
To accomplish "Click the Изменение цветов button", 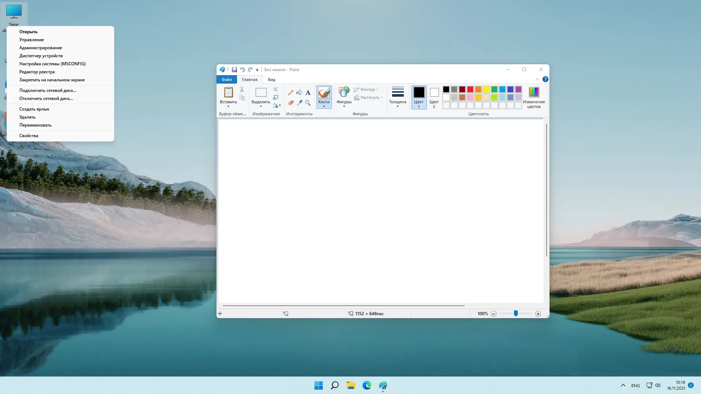I will pyautogui.click(x=534, y=97).
